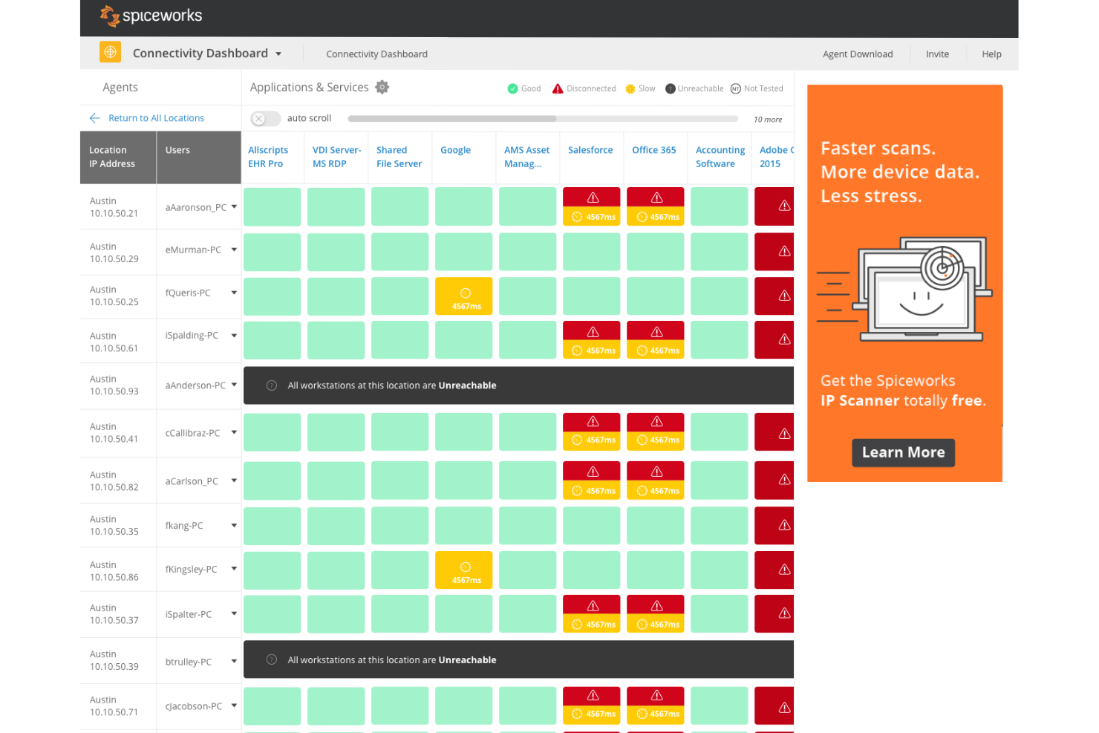Click the Disconnected warning legend icon
Screen dimensions: 1099x733
click(557, 88)
